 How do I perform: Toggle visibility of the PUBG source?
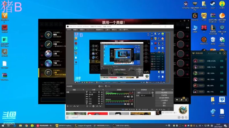pyautogui.click(x=99, y=99)
